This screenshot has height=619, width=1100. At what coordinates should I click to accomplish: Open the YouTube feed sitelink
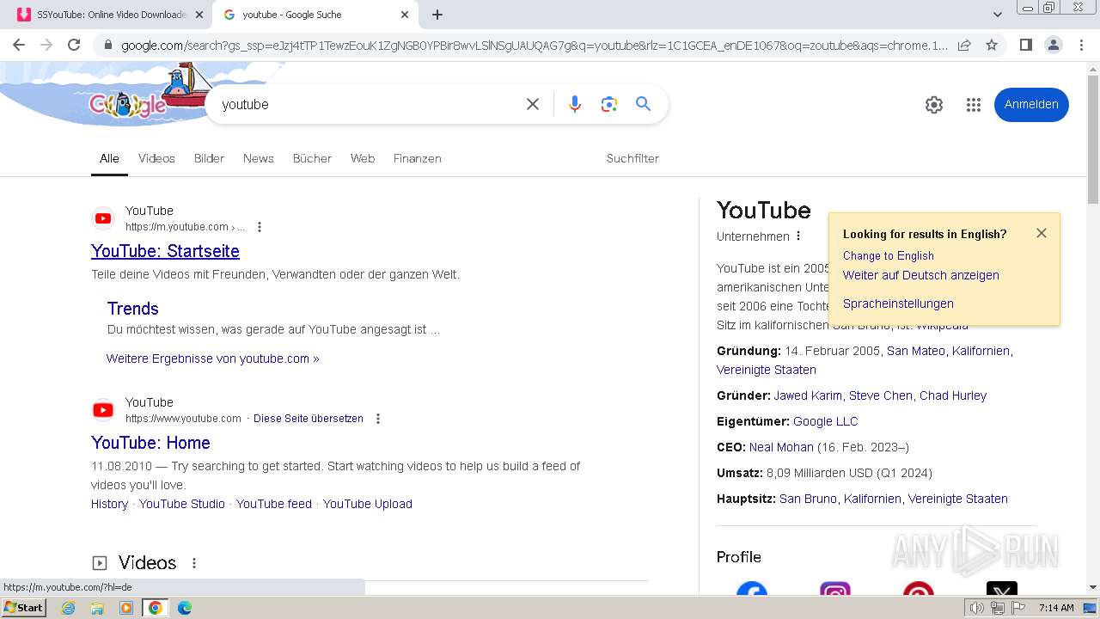click(x=274, y=504)
